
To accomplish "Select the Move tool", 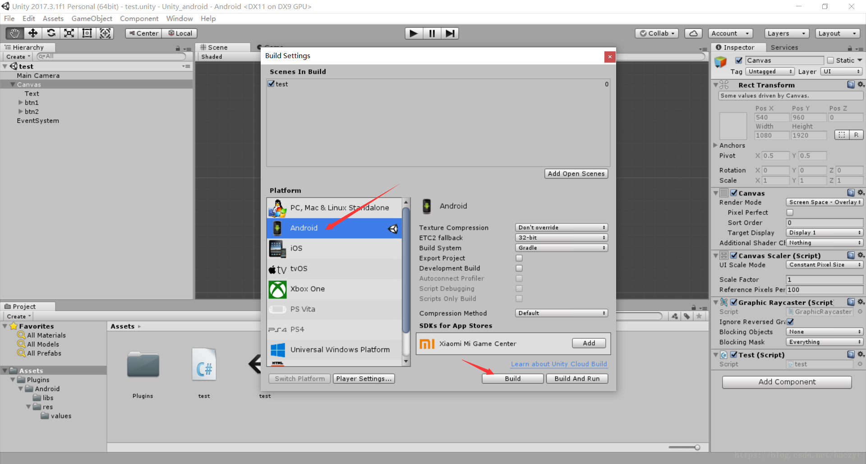I will [x=33, y=33].
